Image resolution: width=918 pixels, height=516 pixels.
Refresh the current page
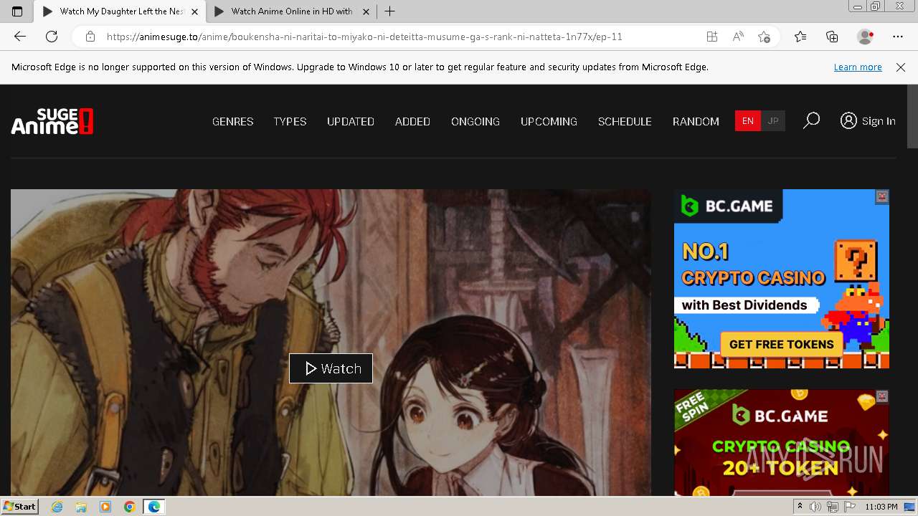click(52, 37)
